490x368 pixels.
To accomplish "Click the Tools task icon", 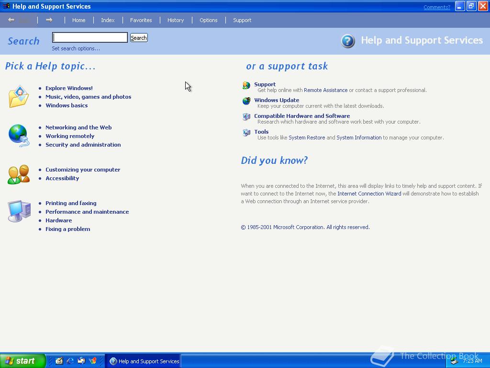I will click(246, 133).
